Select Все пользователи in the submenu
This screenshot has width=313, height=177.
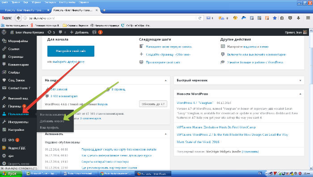pyautogui.click(x=52, y=115)
